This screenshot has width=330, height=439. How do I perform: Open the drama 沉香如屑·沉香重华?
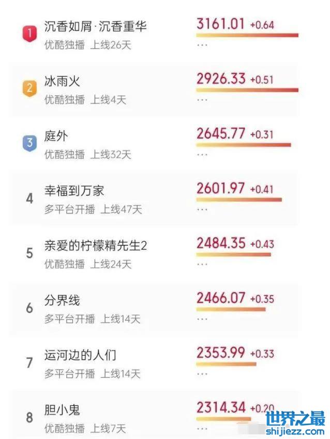pos(95,26)
